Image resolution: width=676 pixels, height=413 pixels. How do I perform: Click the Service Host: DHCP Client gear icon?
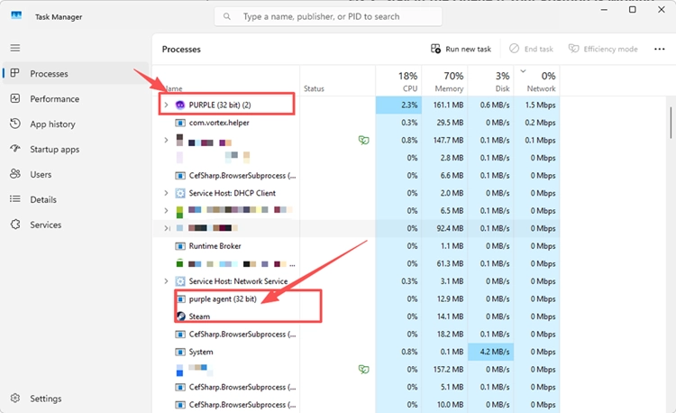tap(179, 193)
